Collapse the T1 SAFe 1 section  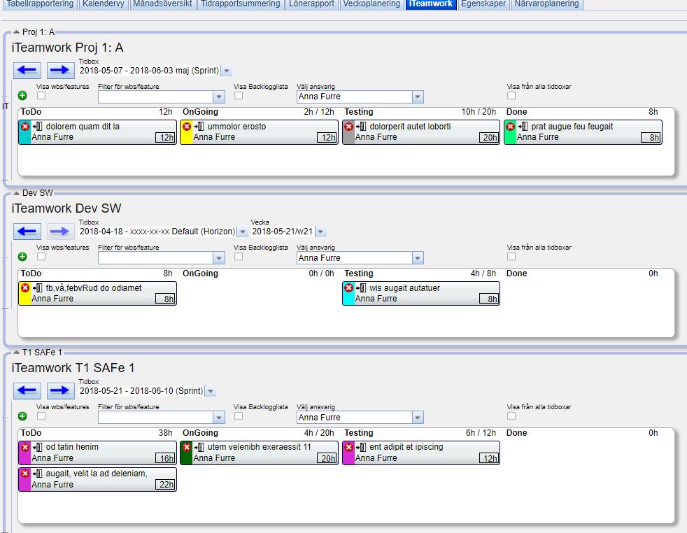point(16,352)
